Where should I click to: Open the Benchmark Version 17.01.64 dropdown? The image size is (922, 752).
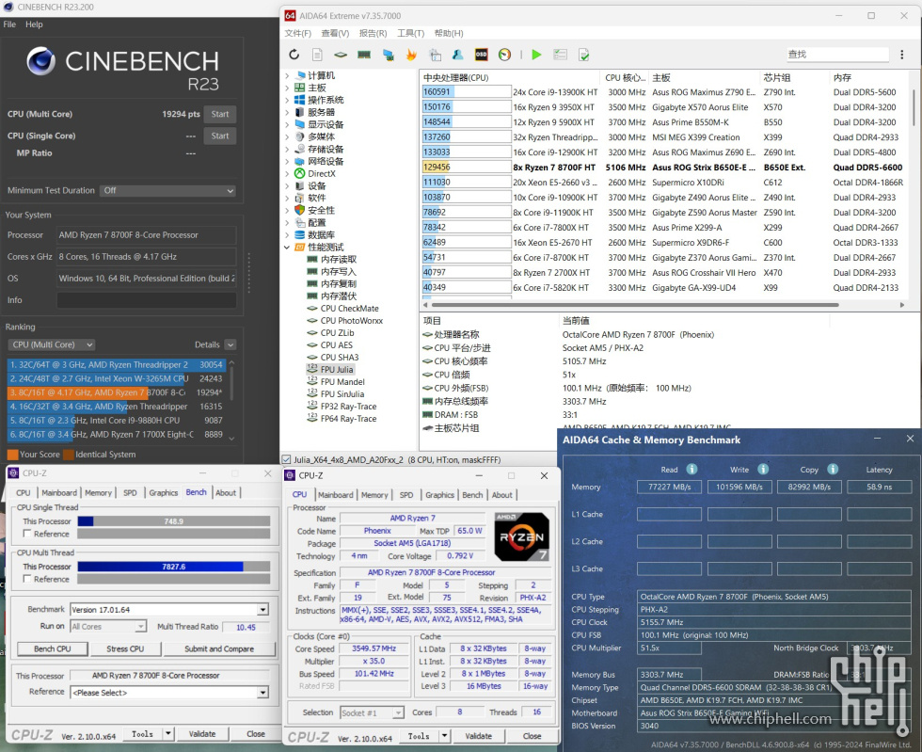pos(262,610)
